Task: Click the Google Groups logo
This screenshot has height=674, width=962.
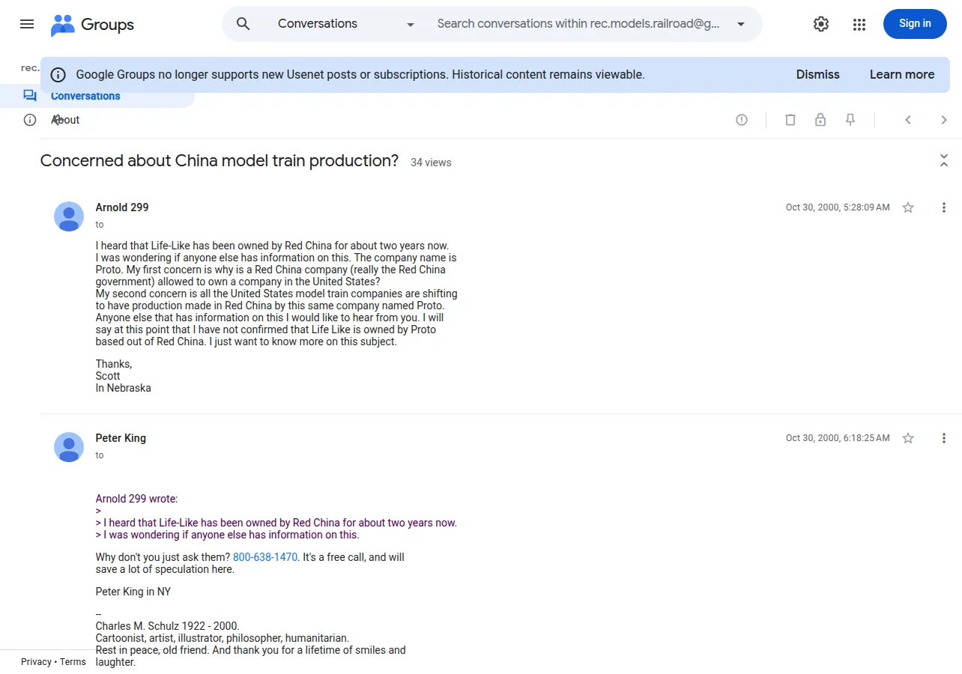Action: pyautogui.click(x=92, y=24)
